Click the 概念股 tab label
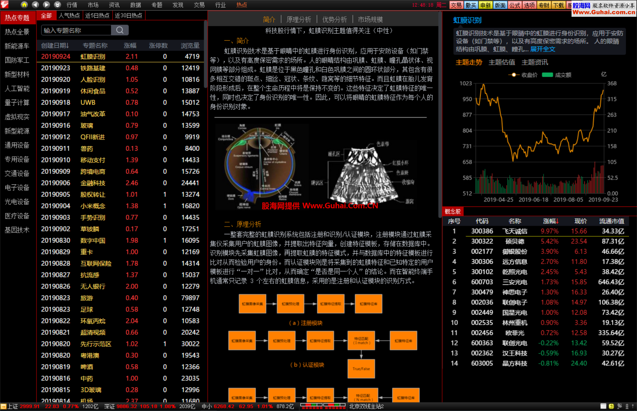637x411 pixels. click(x=453, y=211)
